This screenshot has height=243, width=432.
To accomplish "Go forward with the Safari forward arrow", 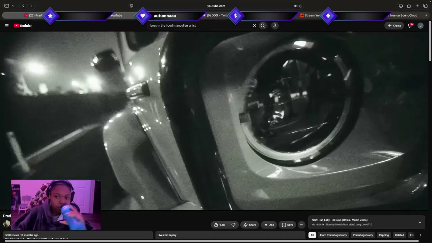I will 31,6.
